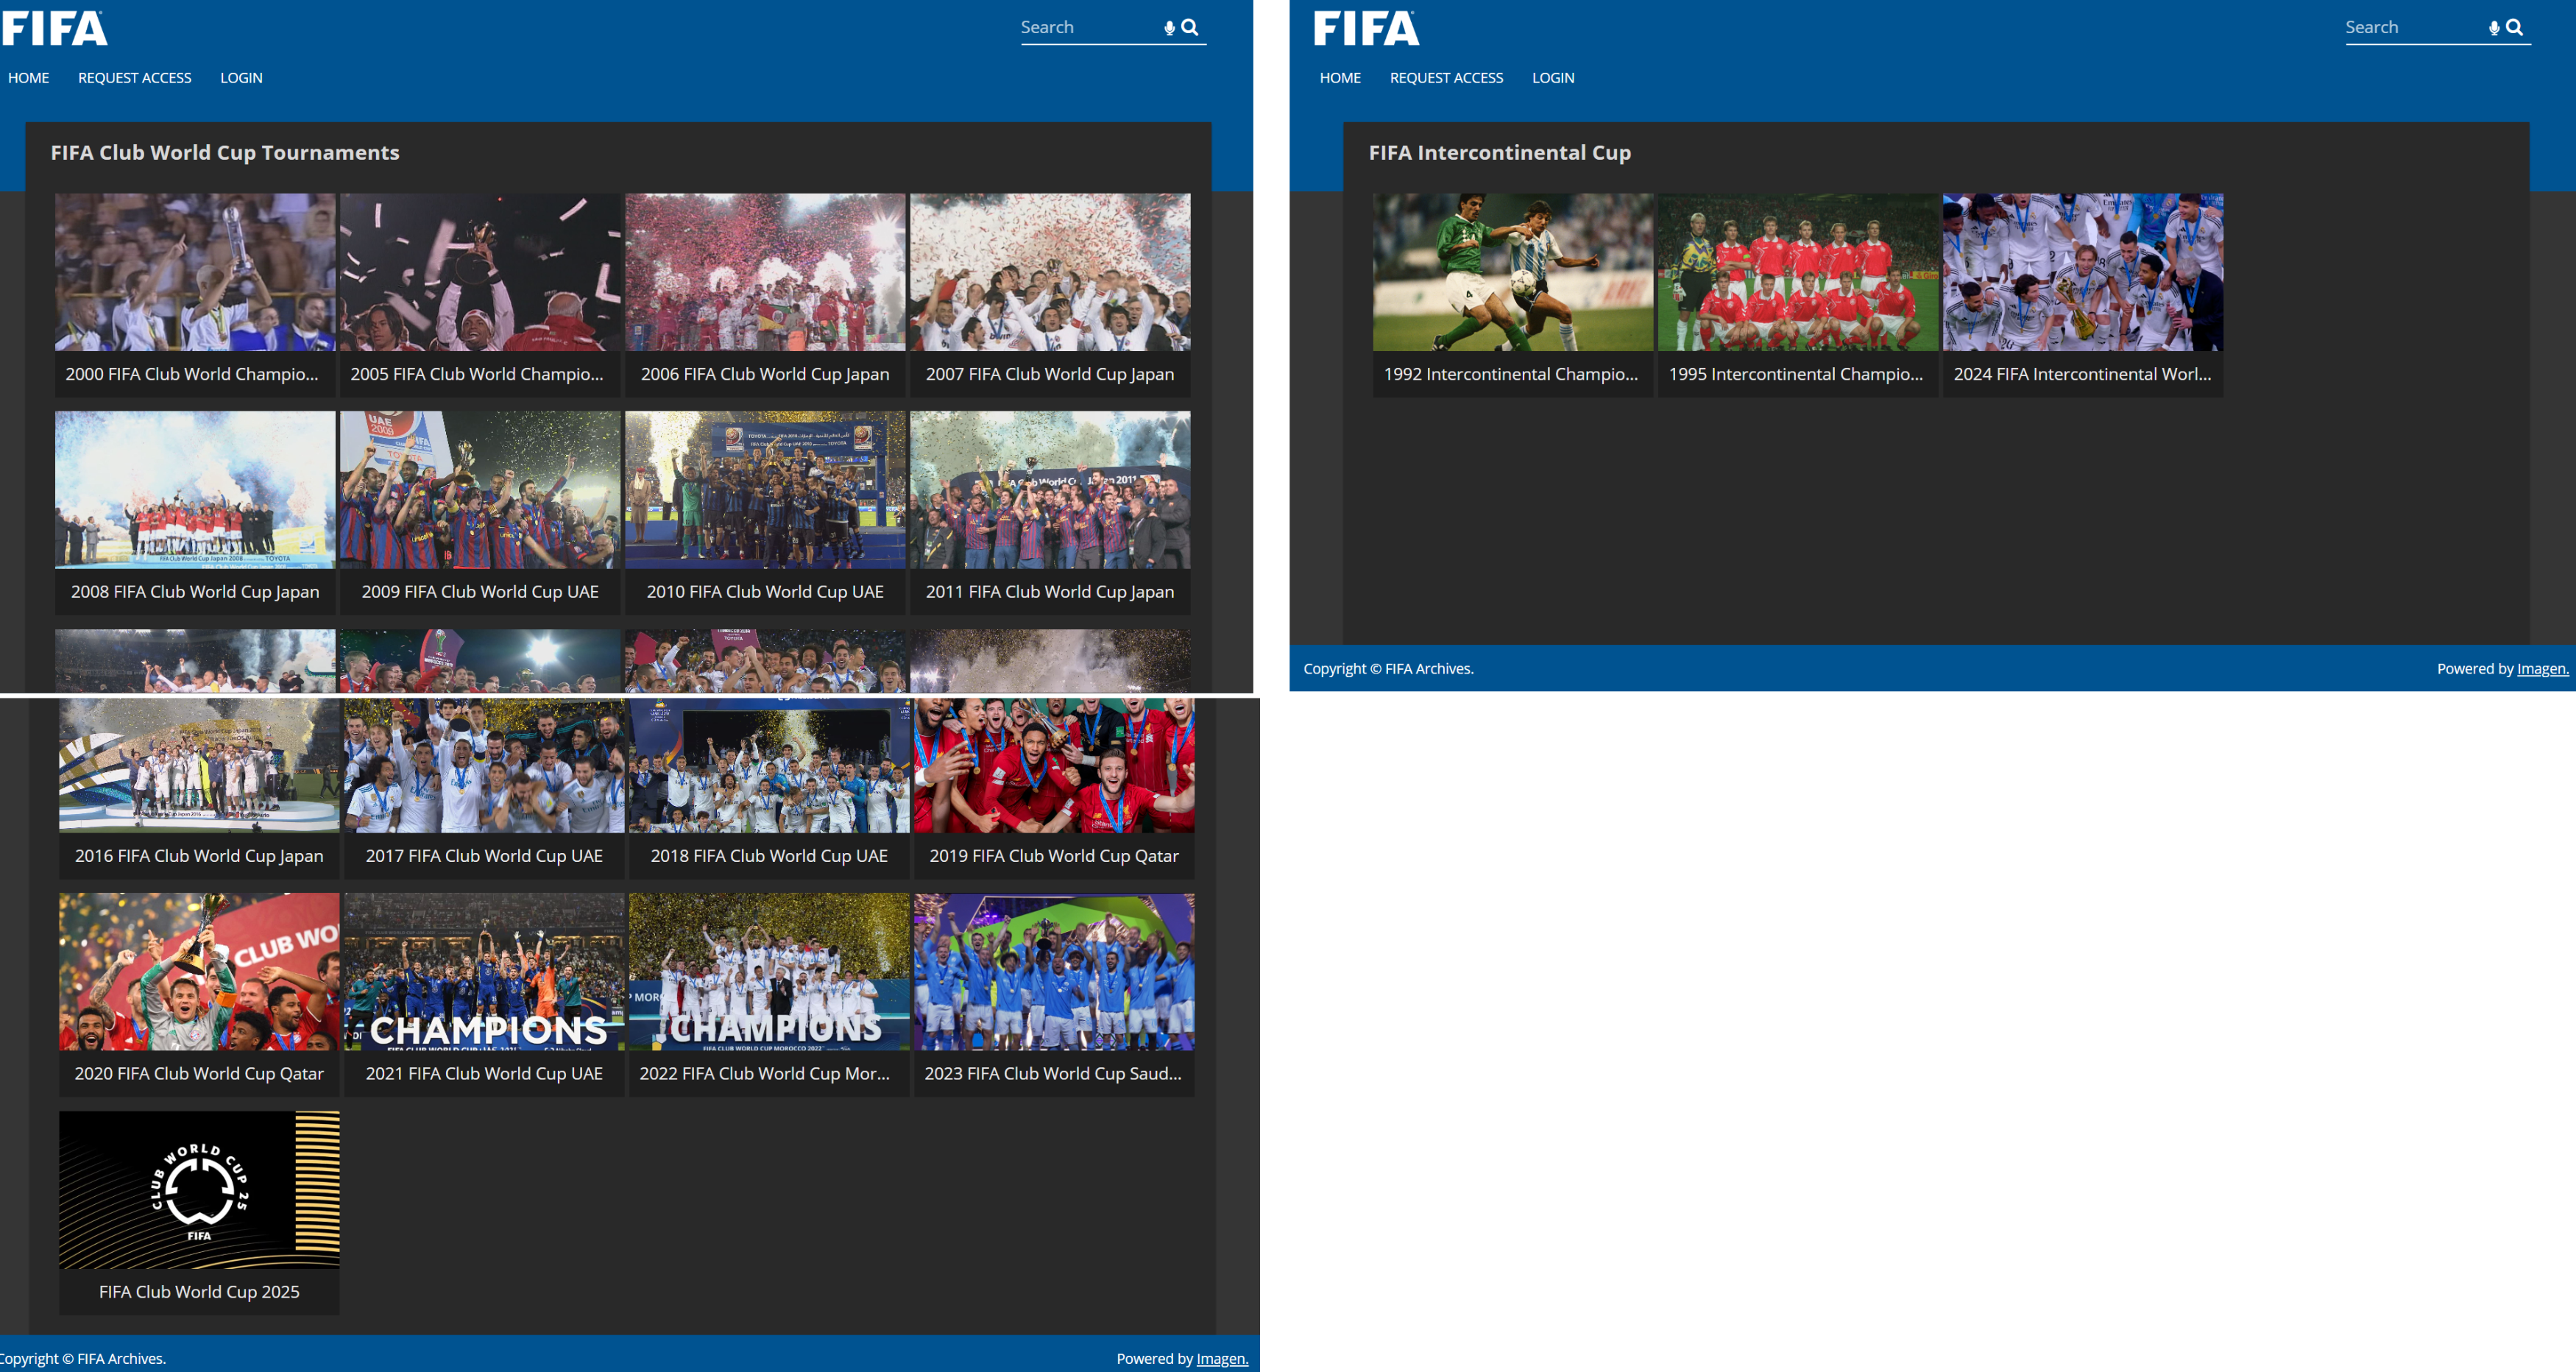Click the '2024 FIFA Intercontinental Worl...' caption
Viewport: 2576px width, 1372px height.
(x=2082, y=374)
